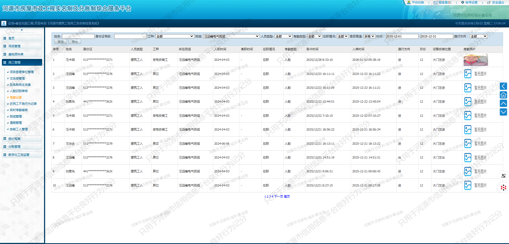509x244 pixels.
Task: Open the 工种 dropdown
Action: pyautogui.click(x=175, y=36)
